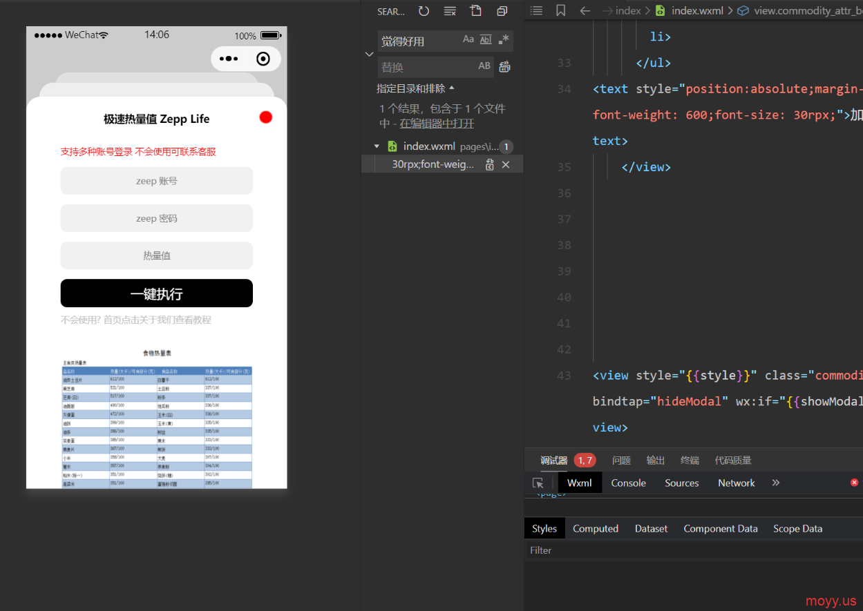Click the bookmark icon in editor toolbar
Screen dimensions: 863x611
click(x=560, y=10)
